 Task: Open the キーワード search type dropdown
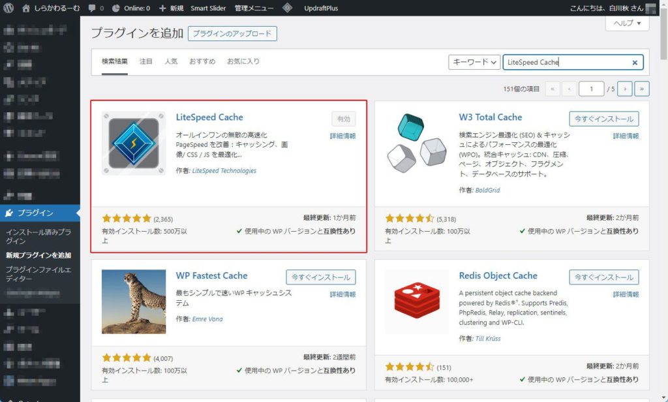pos(474,62)
